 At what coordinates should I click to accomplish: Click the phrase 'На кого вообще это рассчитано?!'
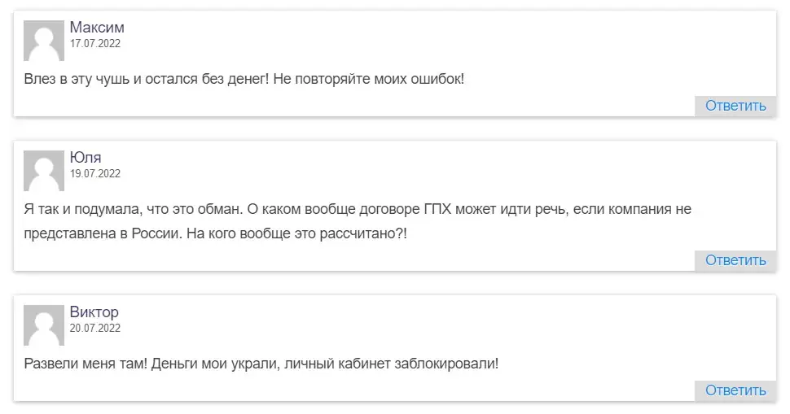[296, 234]
